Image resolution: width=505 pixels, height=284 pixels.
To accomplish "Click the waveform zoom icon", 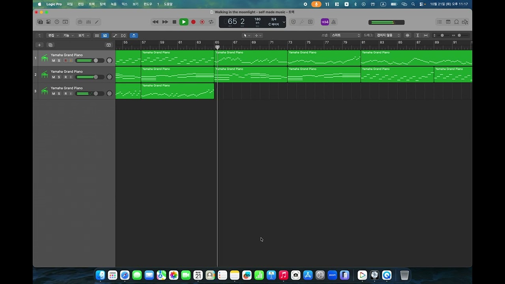I will [x=408, y=35].
